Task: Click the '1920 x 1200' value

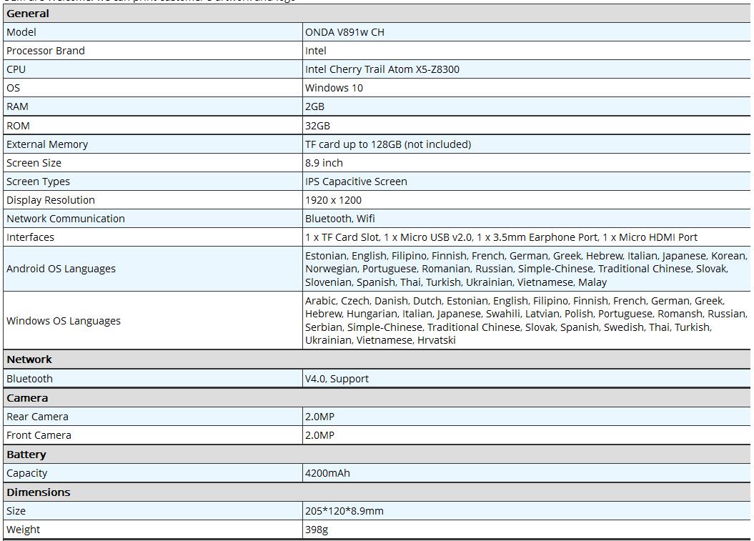Action: [333, 200]
